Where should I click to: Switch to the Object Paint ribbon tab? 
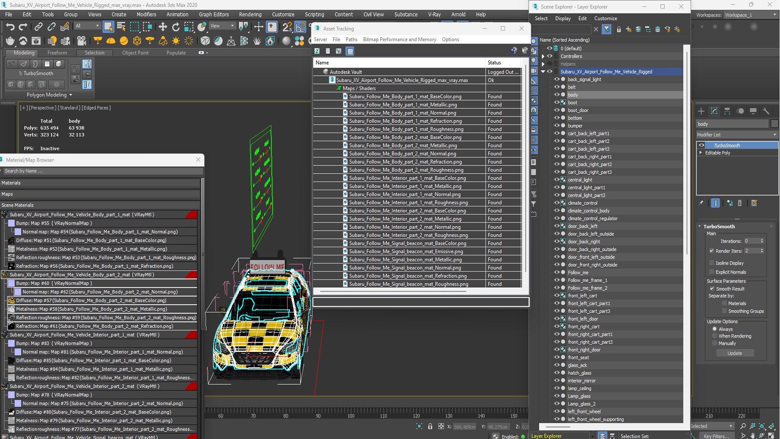(x=135, y=53)
